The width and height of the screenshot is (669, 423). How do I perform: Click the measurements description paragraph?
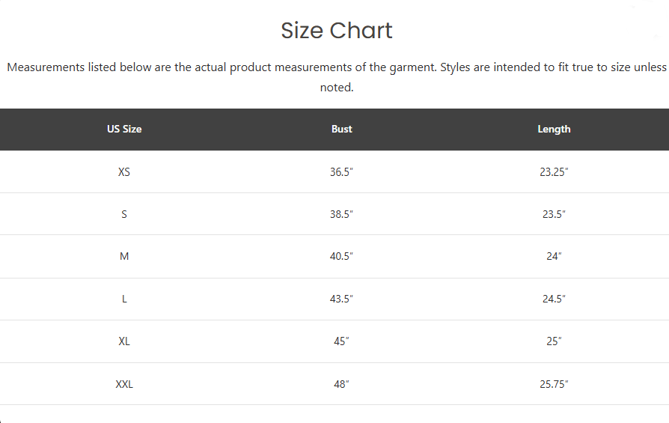tap(337, 77)
